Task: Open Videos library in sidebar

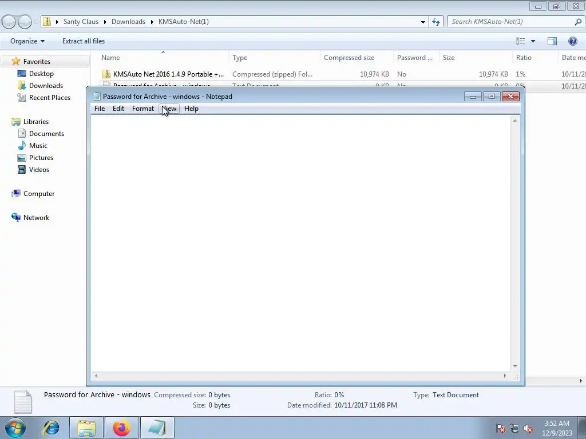Action: point(39,169)
